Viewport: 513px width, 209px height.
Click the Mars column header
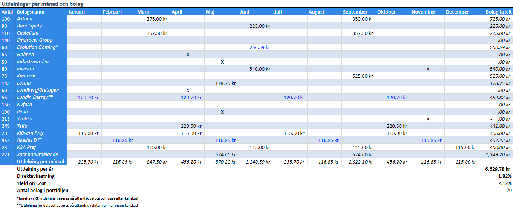click(153, 12)
